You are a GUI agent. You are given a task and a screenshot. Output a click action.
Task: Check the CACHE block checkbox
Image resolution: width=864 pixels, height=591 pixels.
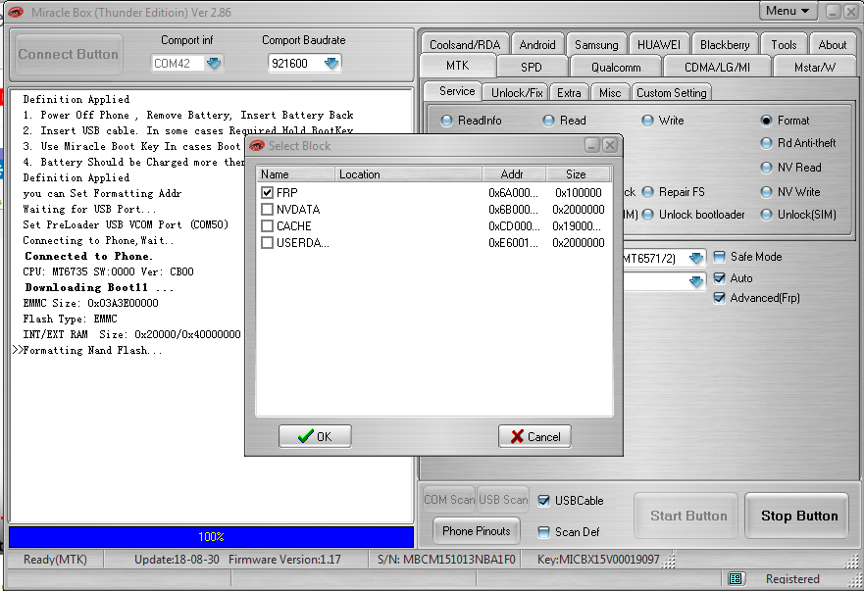coord(268,225)
